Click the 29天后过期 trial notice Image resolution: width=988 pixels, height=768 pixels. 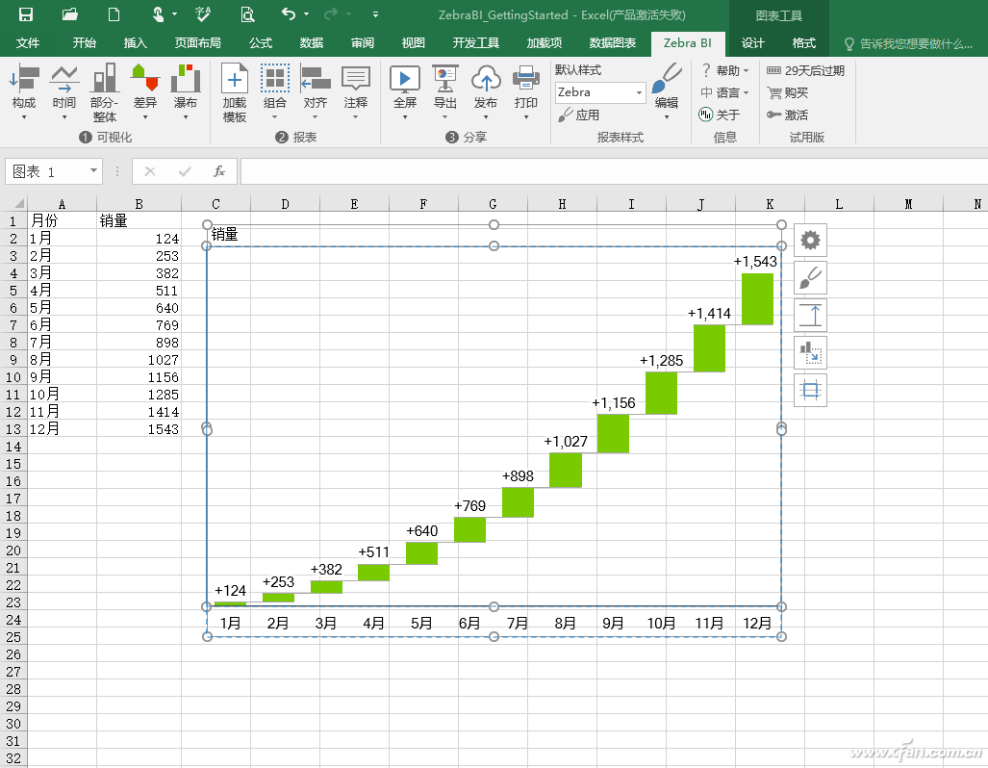(806, 70)
